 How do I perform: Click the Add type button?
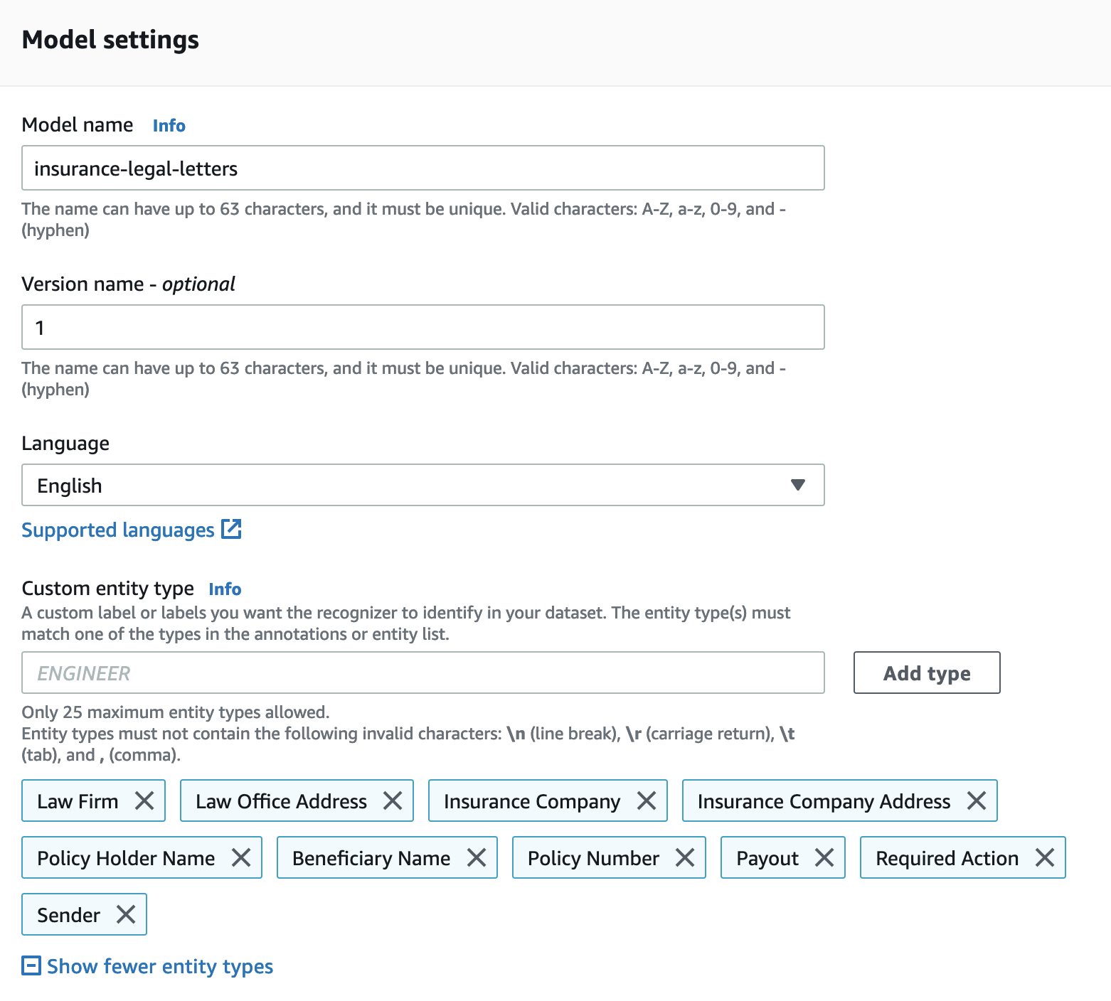click(926, 673)
